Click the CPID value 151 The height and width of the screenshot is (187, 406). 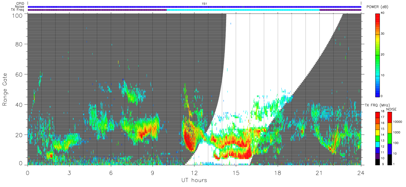204,3
